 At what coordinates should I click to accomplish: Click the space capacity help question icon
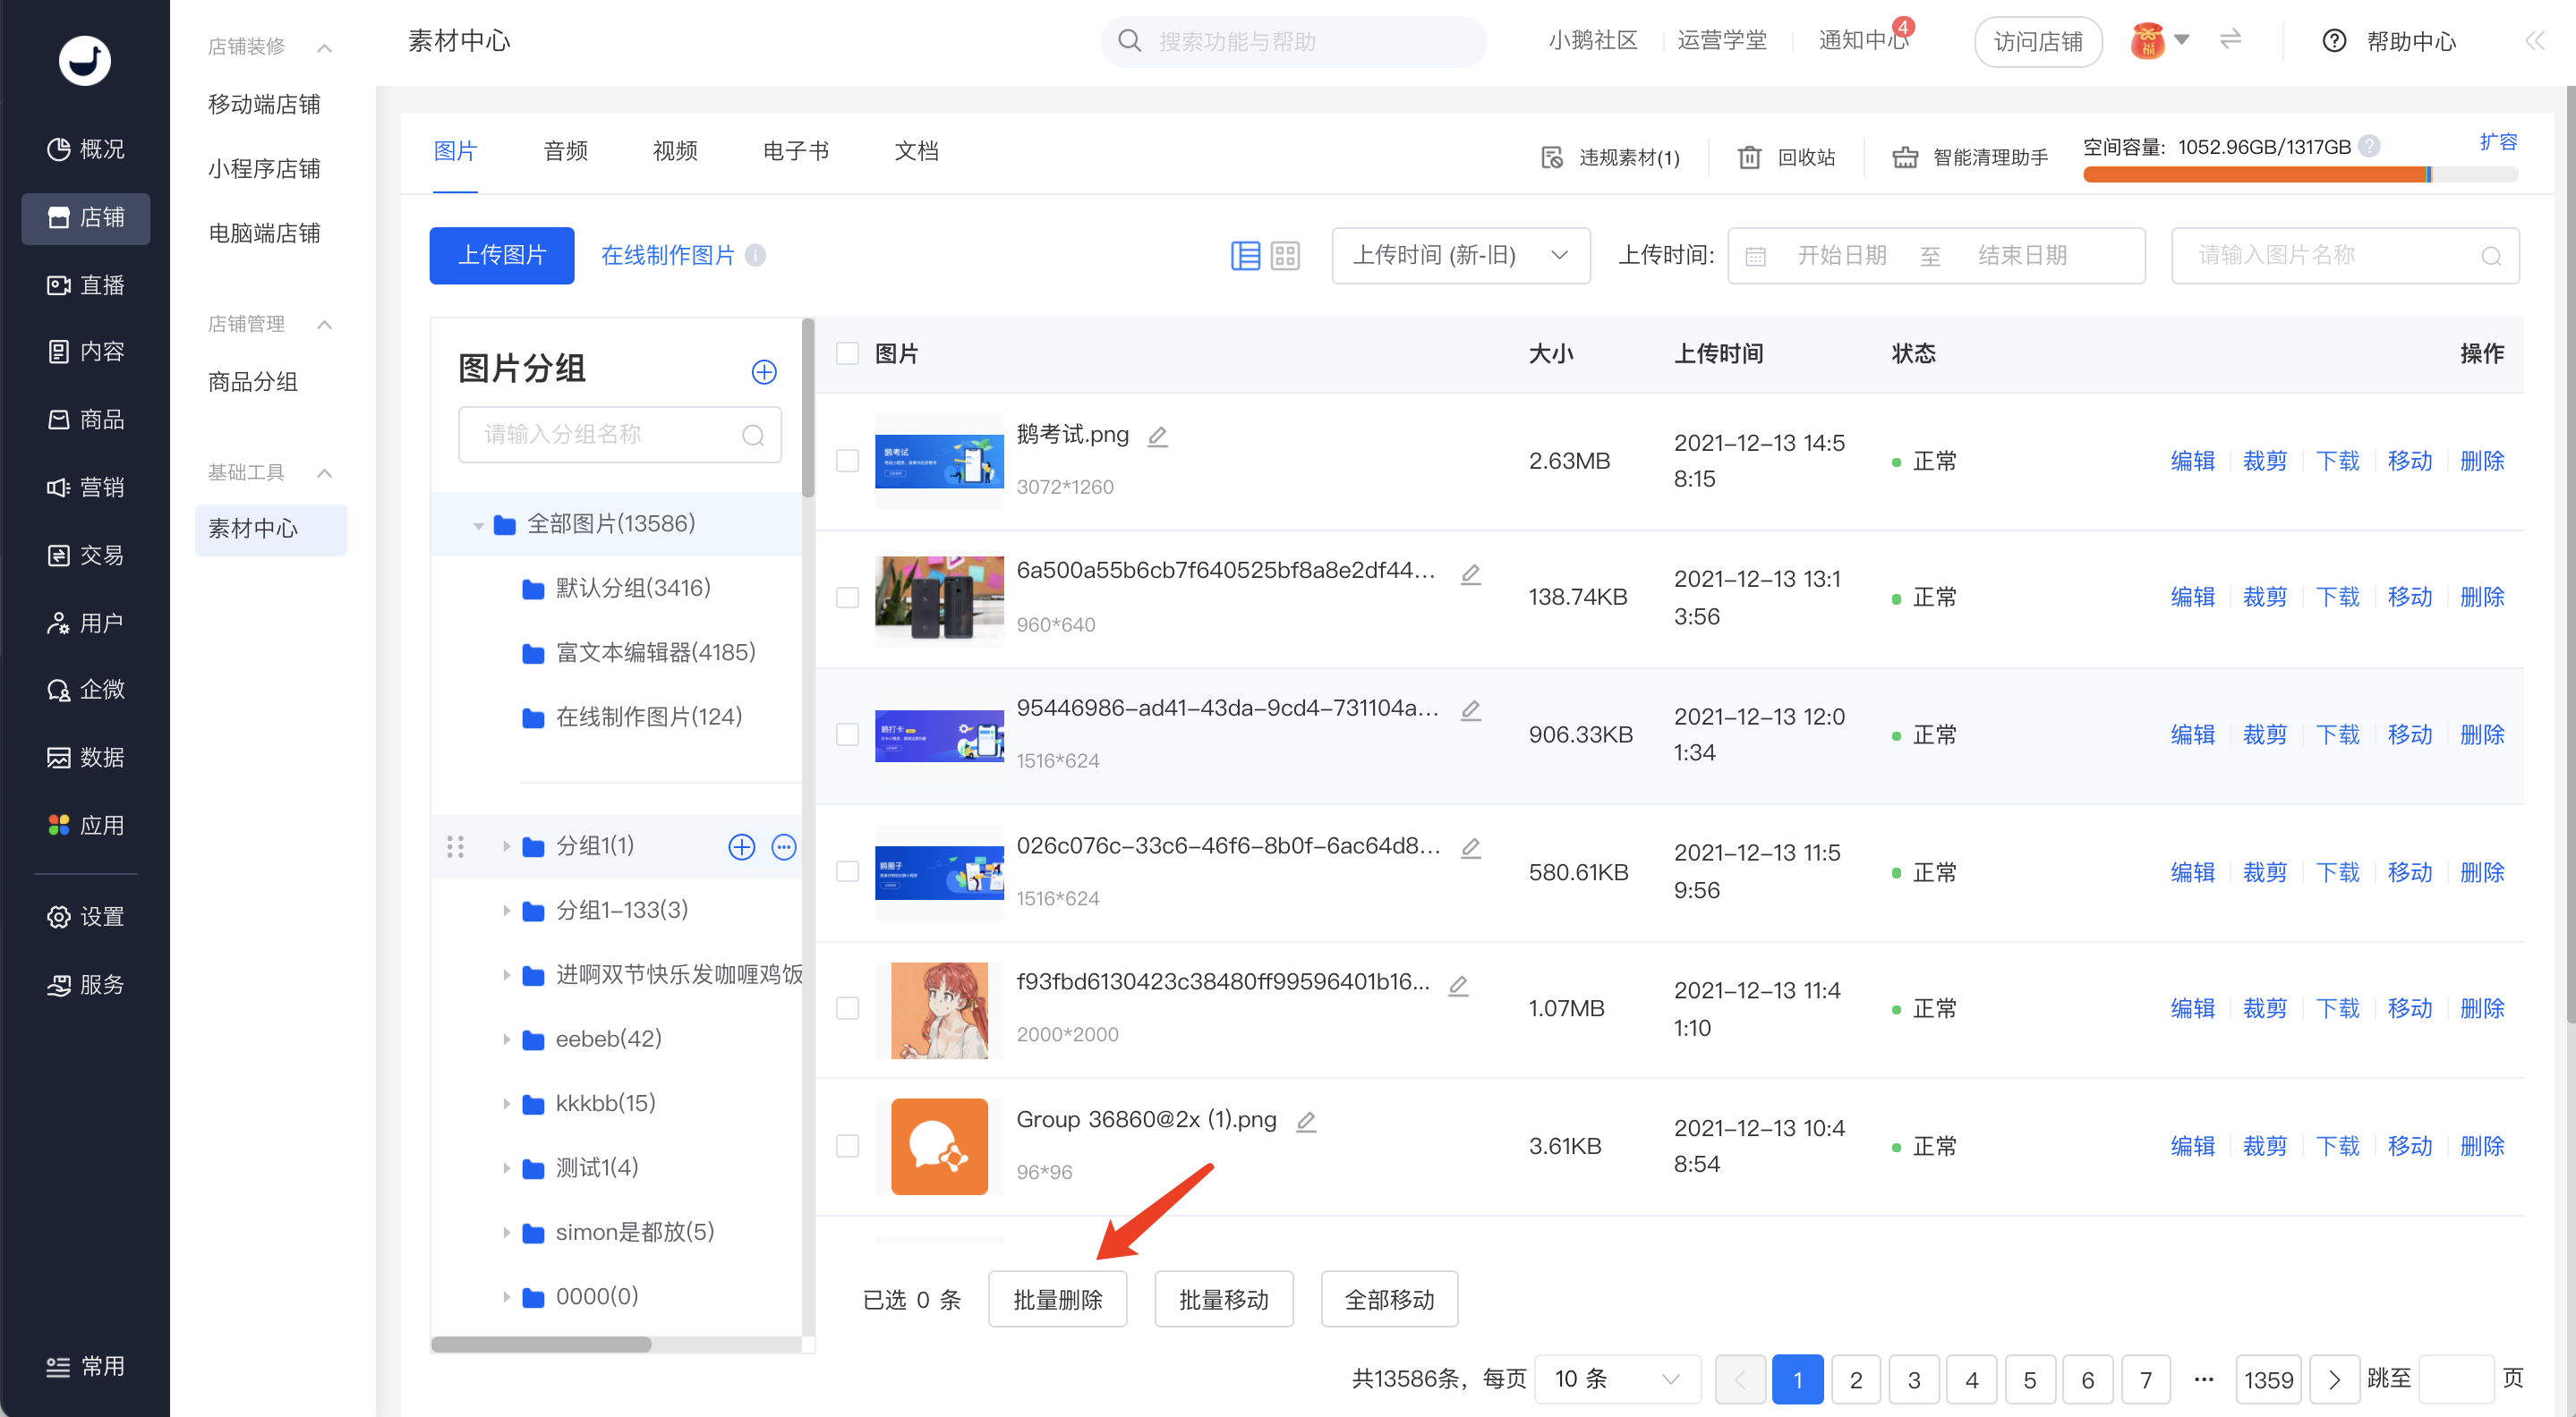tap(2368, 146)
